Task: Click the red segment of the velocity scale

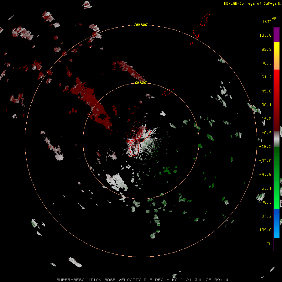Action: (x=277, y=100)
